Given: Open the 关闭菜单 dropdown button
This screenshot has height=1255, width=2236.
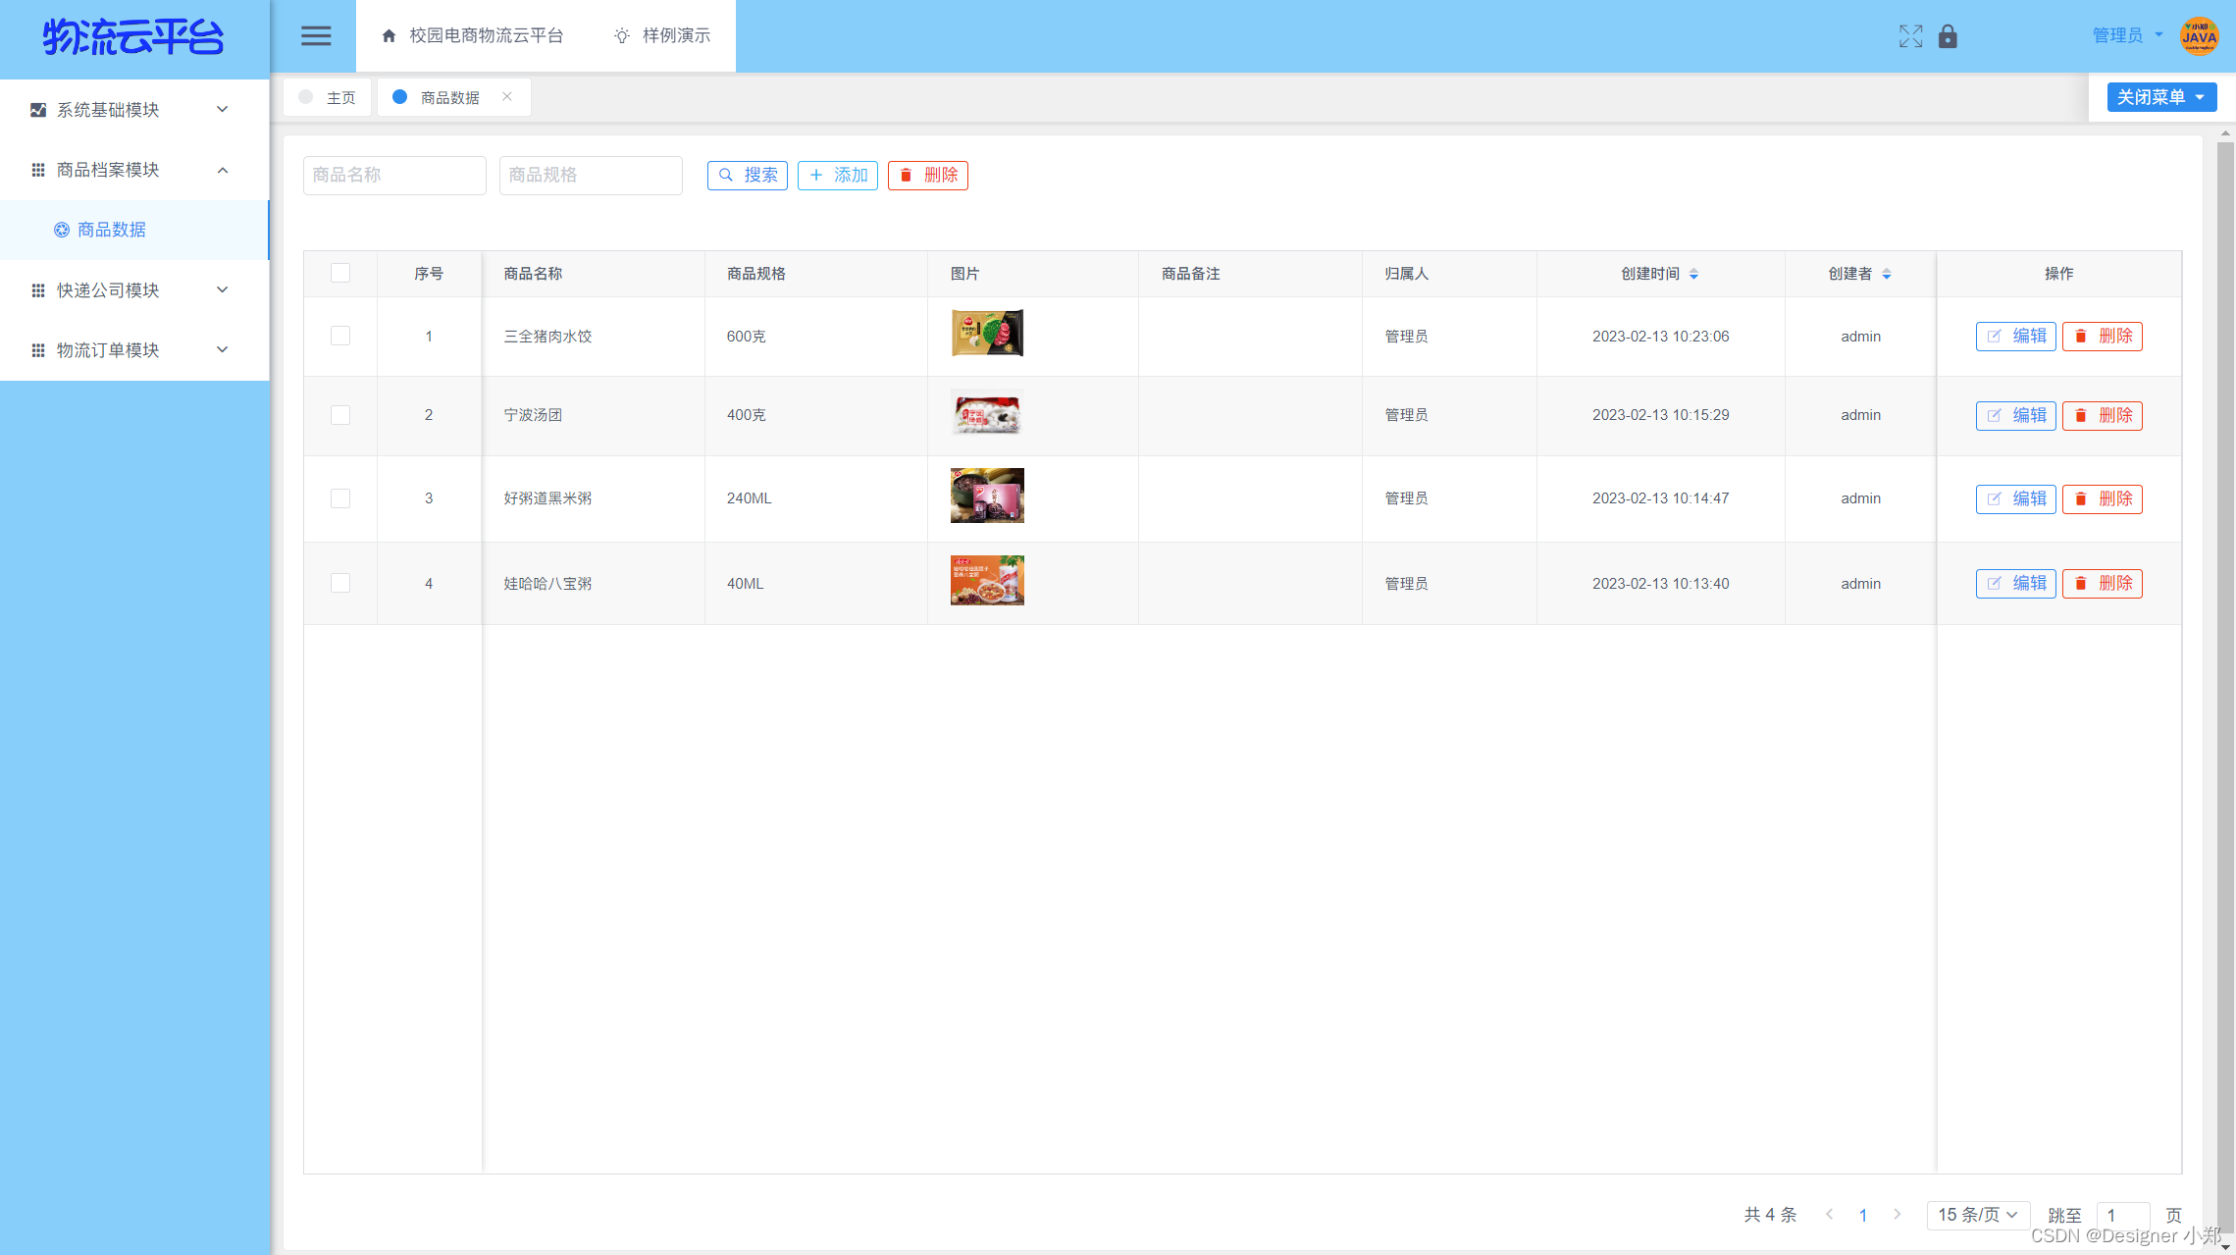Looking at the screenshot, I should [2160, 97].
